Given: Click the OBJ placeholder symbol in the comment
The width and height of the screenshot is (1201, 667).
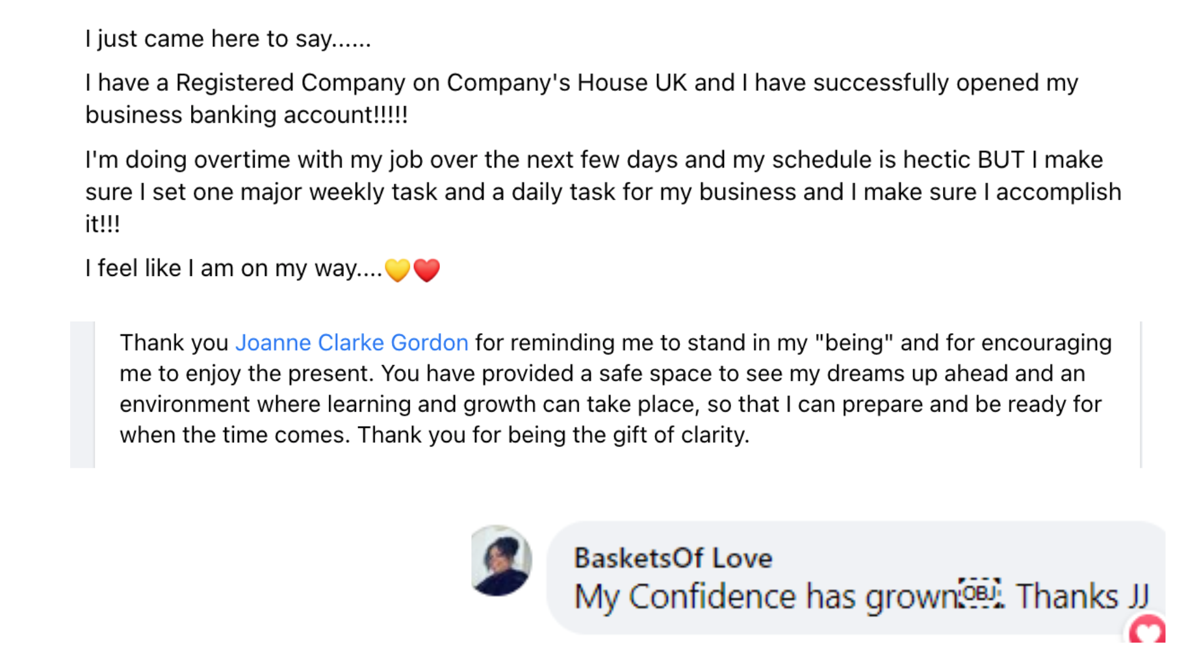Looking at the screenshot, I should click(x=980, y=594).
